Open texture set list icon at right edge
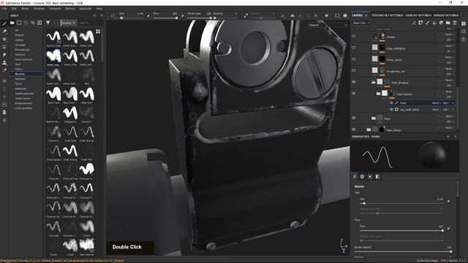This screenshot has width=468, height=263. [x=464, y=23]
